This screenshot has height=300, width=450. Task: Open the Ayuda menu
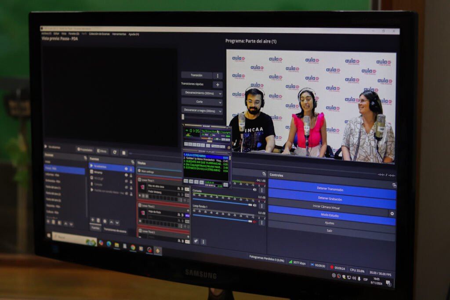click(x=134, y=34)
